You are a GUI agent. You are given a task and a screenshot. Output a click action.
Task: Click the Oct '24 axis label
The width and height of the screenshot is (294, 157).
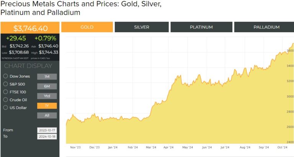point(282,147)
